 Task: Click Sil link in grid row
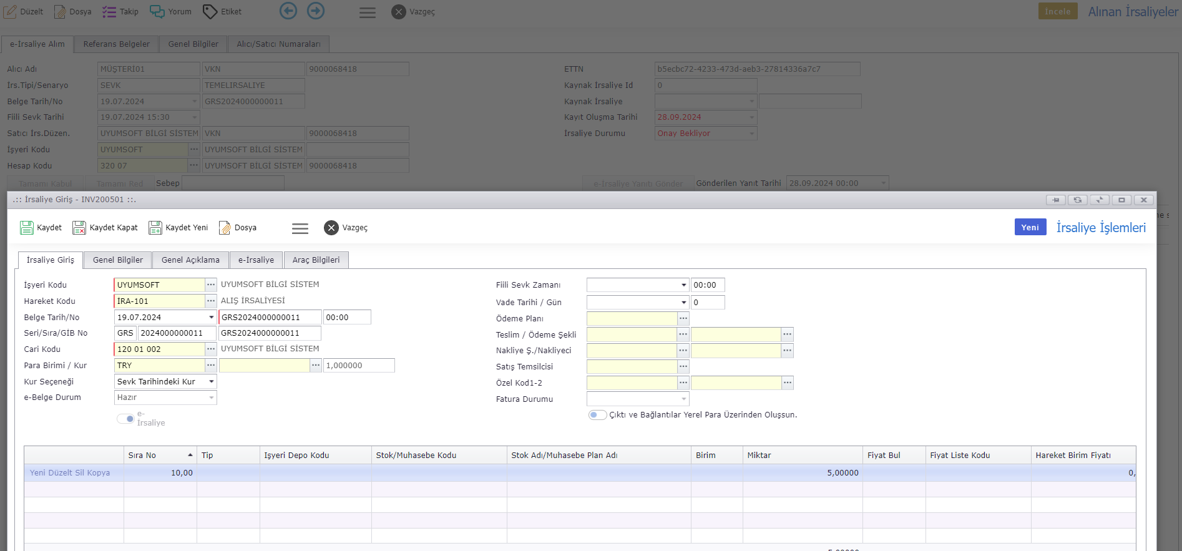coord(79,473)
